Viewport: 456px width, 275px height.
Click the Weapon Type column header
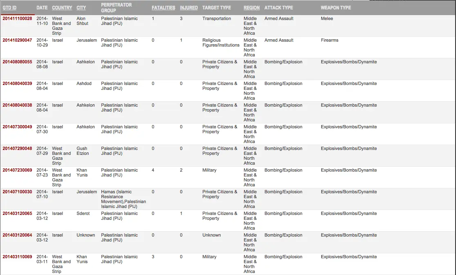point(335,8)
